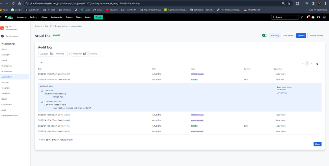329x166 pixels.
Task: Open Details in project settings sidebar
Action: [4, 49]
